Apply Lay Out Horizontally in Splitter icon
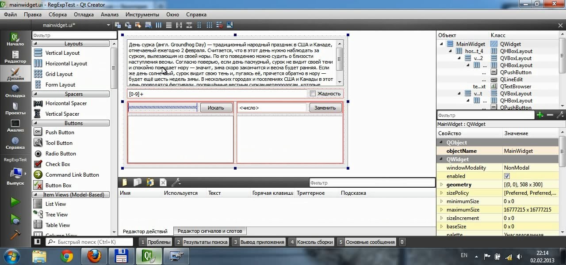Image resolution: width=566 pixels, height=265 pixels. click(x=179, y=25)
